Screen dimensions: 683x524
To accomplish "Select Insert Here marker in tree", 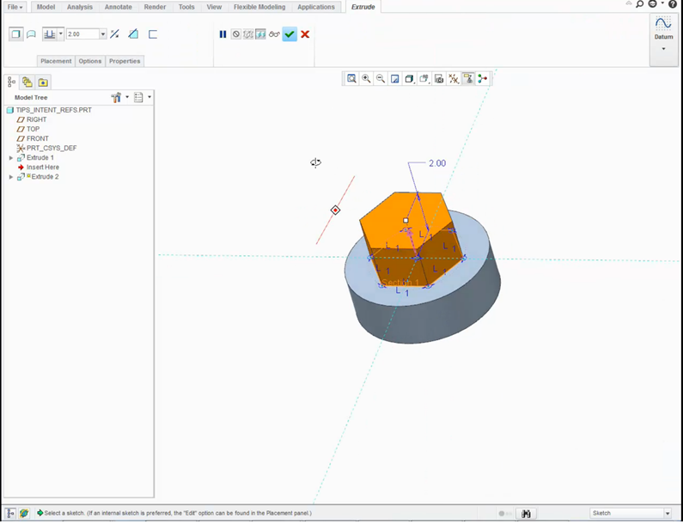I will (x=43, y=168).
